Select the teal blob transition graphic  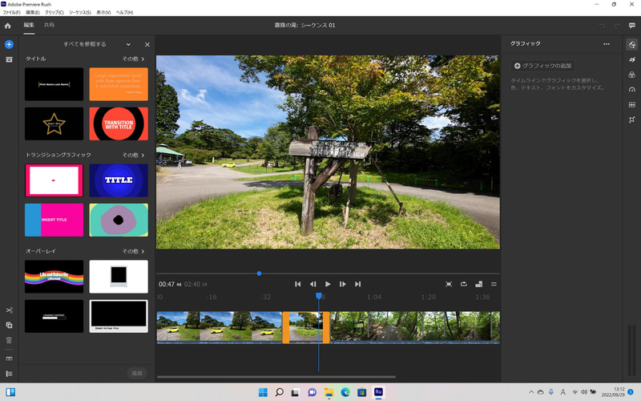click(119, 220)
